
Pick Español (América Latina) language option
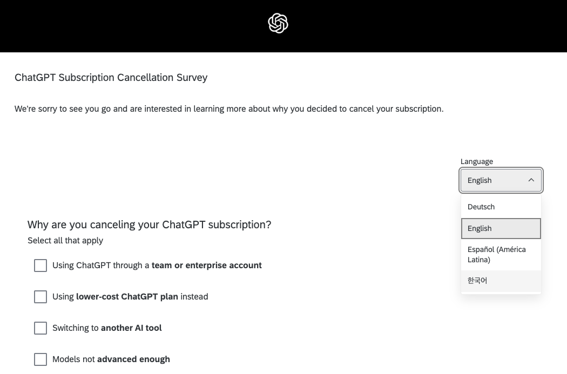(x=497, y=254)
